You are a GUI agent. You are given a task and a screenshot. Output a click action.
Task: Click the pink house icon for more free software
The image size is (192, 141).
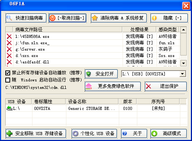(89, 86)
